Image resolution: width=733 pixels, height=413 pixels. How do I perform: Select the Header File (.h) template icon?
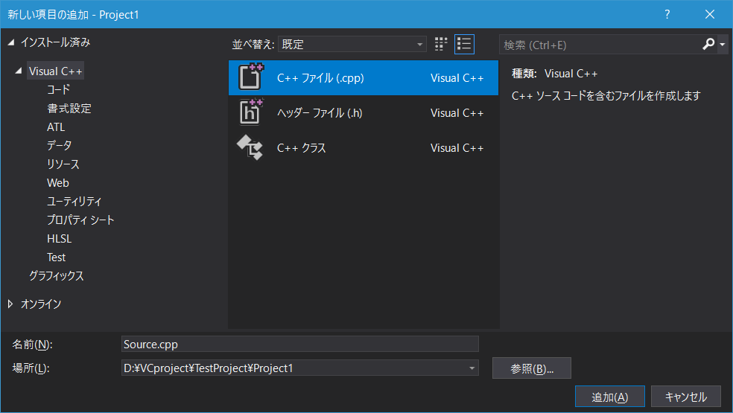[250, 112]
